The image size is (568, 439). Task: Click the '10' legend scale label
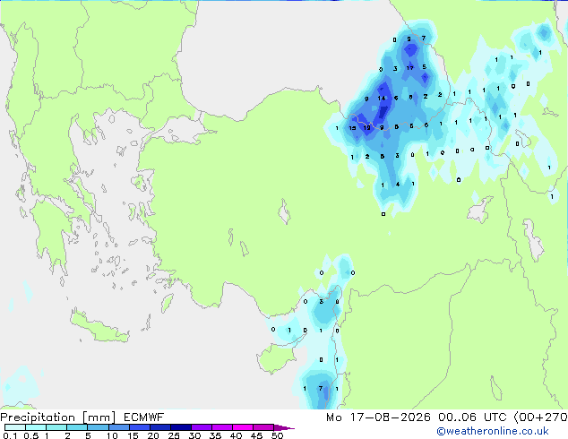pos(112,435)
